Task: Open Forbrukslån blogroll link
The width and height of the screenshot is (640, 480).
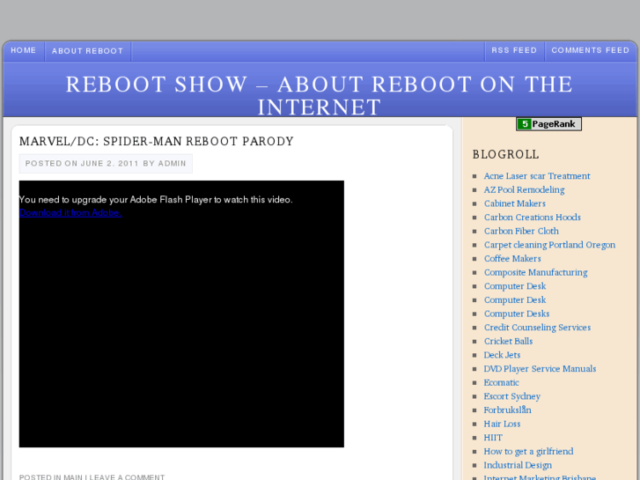Action: (507, 410)
